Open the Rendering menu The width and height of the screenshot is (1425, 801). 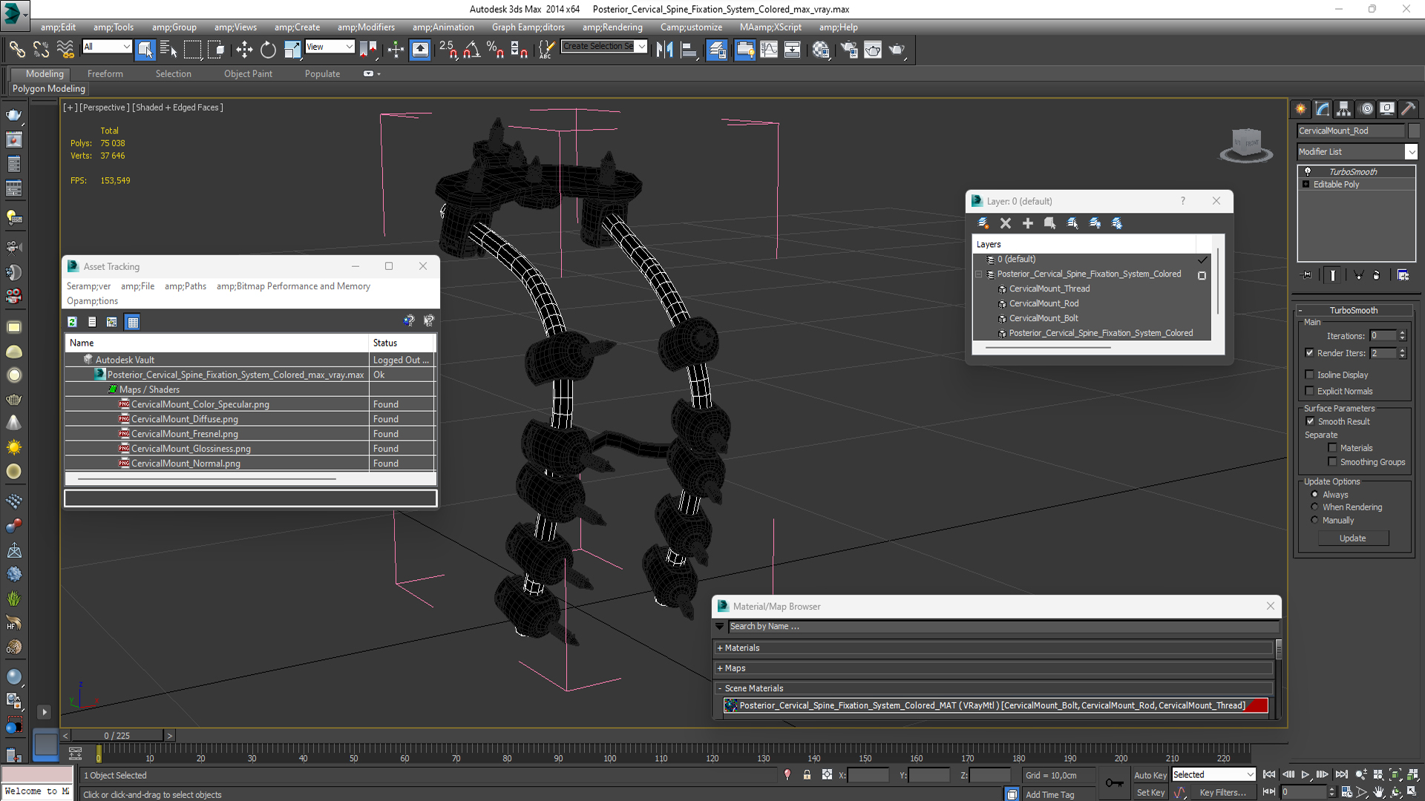point(612,27)
